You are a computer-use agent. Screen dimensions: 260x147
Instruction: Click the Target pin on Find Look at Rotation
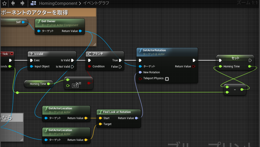point(100,124)
